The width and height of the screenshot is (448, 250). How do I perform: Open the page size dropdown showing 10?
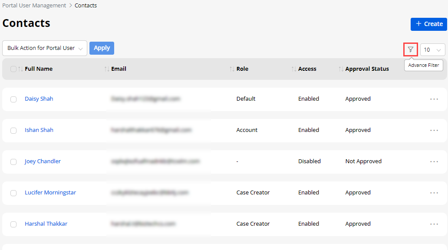[432, 50]
